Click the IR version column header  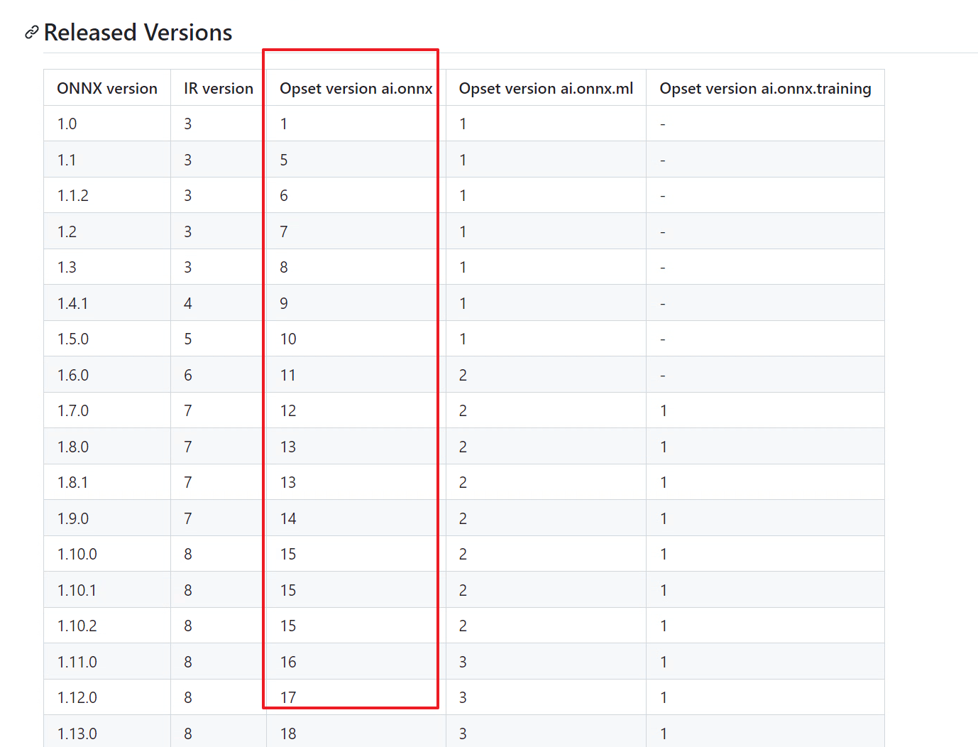click(x=216, y=88)
